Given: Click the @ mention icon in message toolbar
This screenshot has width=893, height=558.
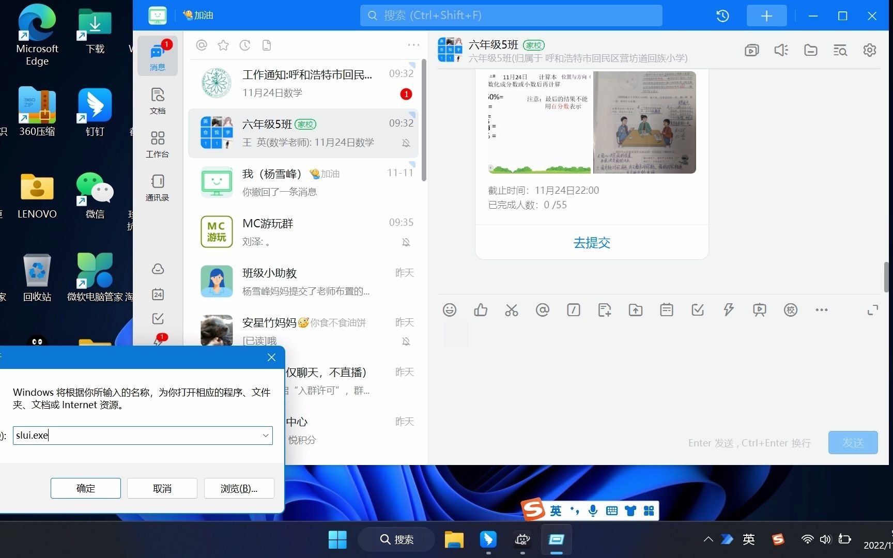Looking at the screenshot, I should [x=543, y=309].
